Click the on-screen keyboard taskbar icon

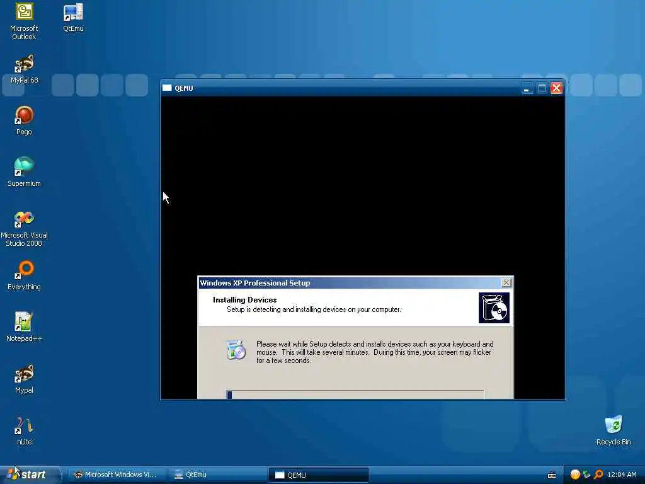coord(552,475)
